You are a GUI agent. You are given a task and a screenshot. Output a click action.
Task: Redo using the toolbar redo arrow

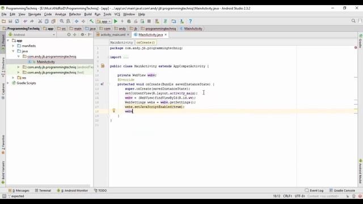click(32, 22)
